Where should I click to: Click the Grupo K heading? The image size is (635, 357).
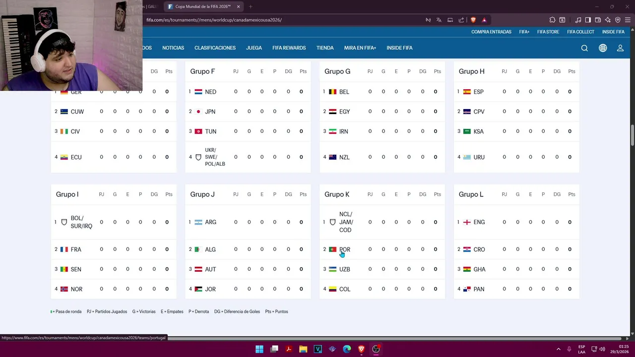[337, 194]
